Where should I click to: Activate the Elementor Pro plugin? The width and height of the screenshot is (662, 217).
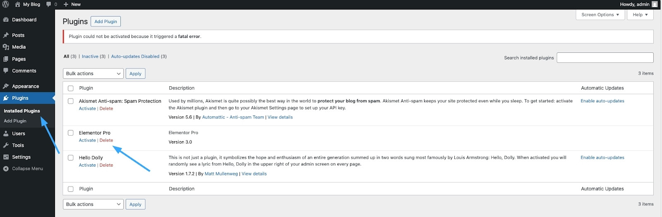[87, 140]
